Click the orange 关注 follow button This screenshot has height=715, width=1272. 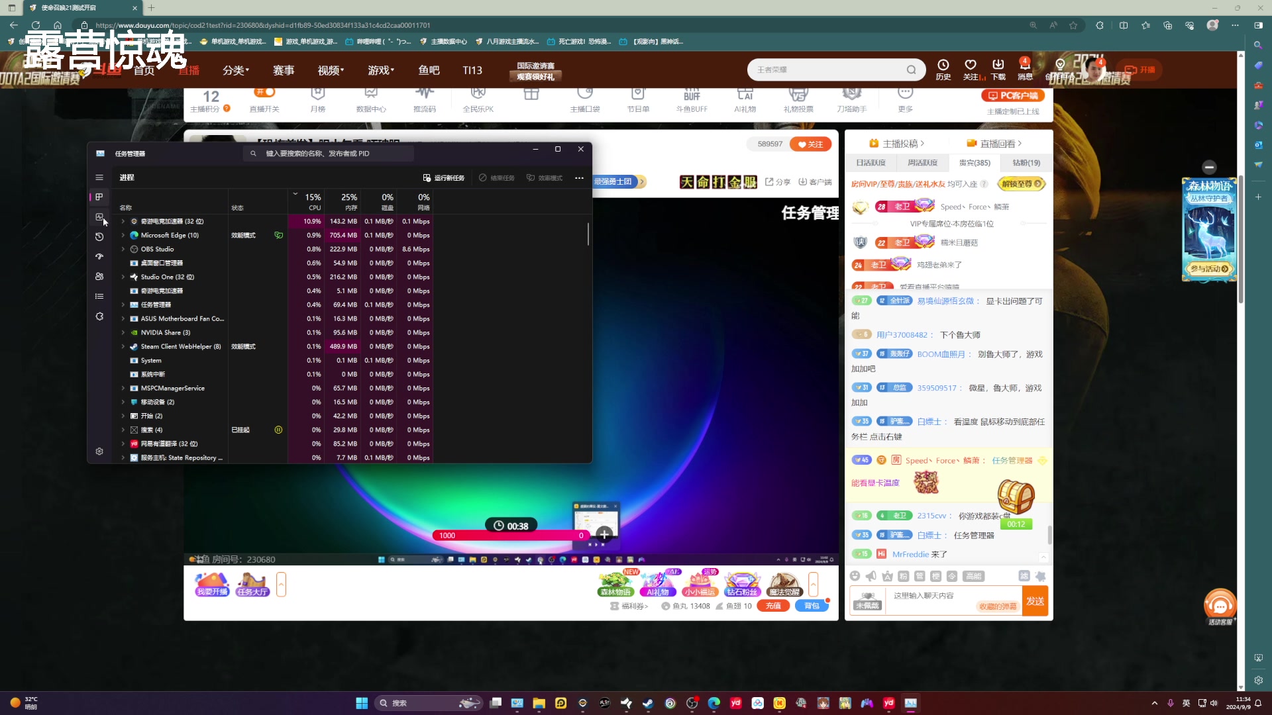(x=811, y=144)
